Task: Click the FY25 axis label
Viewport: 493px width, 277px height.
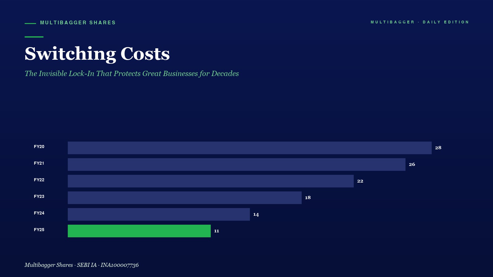Action: click(x=39, y=230)
